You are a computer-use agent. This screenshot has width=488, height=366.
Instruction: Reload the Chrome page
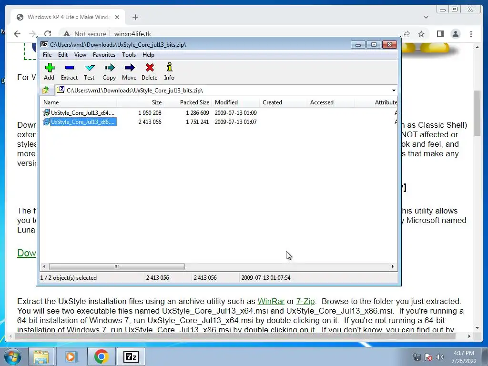(48, 34)
